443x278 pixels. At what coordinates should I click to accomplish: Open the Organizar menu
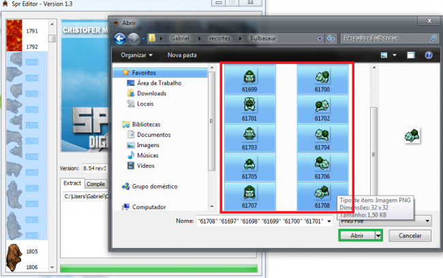136,55
